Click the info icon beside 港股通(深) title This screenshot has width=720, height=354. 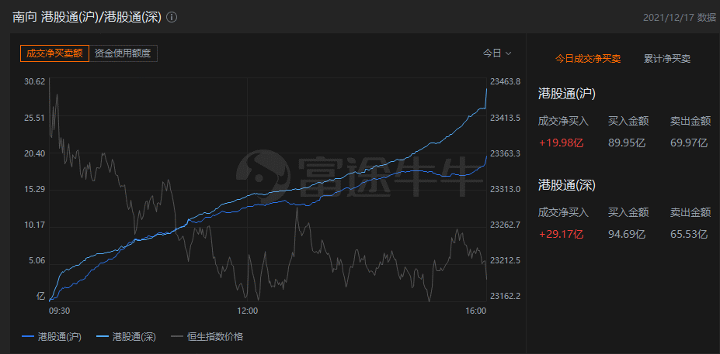[x=172, y=17]
